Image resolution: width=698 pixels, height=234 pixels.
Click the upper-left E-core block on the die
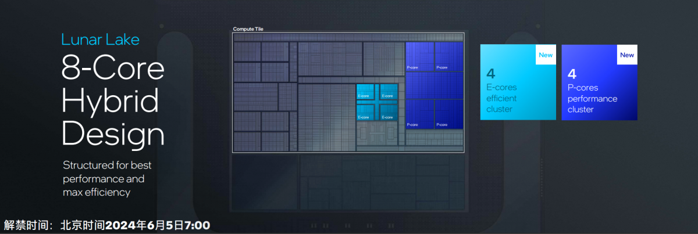point(365,92)
